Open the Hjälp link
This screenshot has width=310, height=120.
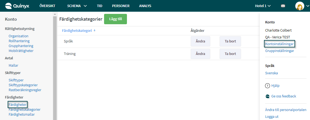[x=275, y=86]
